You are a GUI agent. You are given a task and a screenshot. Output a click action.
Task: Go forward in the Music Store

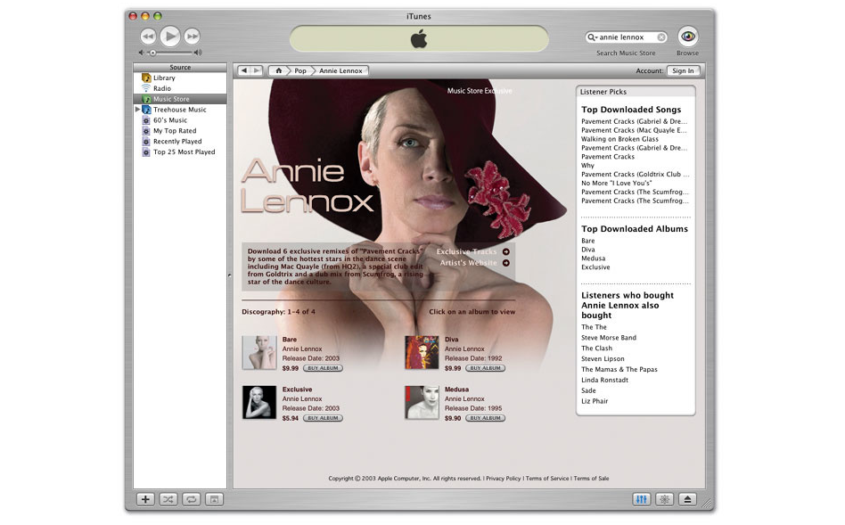257,70
